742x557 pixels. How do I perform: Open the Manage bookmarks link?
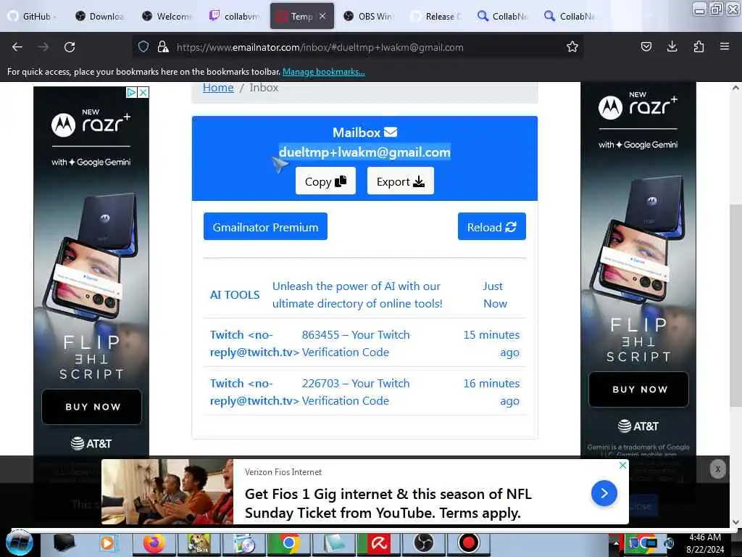(x=324, y=72)
